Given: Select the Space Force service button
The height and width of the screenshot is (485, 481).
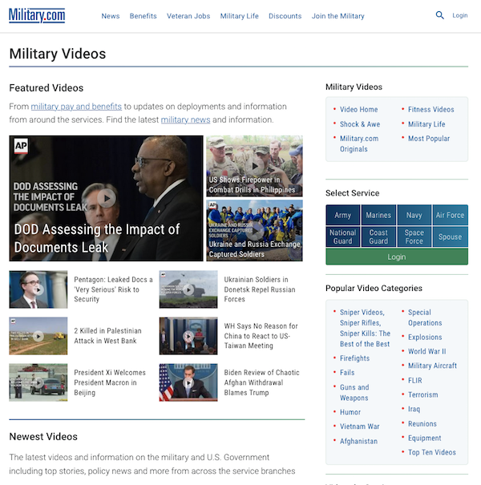Looking at the screenshot, I should (414, 236).
